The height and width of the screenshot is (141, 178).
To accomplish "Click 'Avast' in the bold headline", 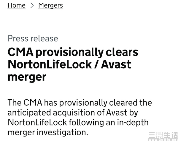I will tap(116, 64).
